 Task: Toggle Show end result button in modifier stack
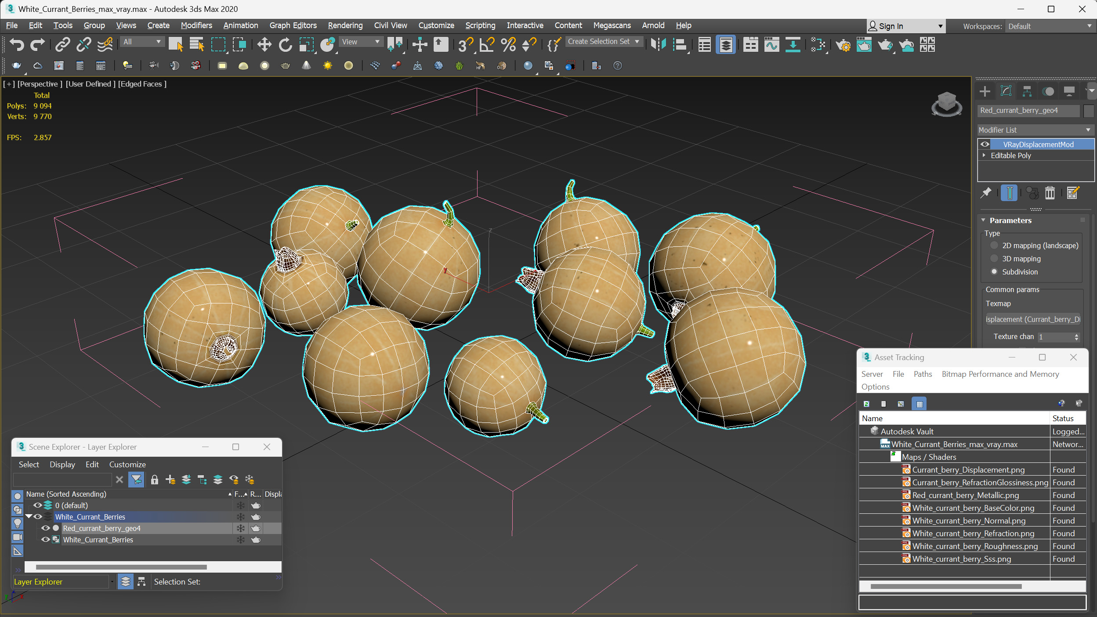[1010, 192]
